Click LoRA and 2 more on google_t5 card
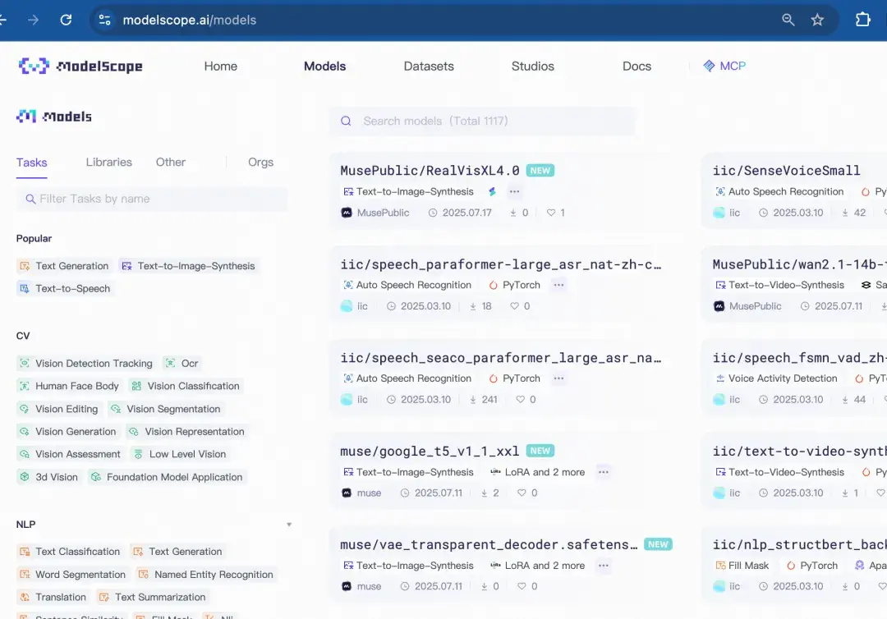Image resolution: width=887 pixels, height=619 pixels. tap(537, 472)
